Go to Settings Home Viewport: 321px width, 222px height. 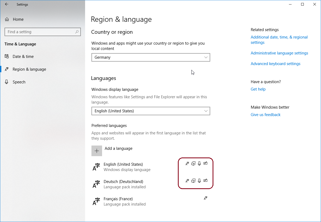18,19
